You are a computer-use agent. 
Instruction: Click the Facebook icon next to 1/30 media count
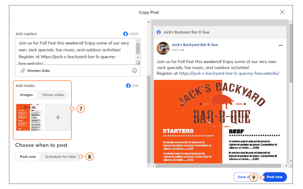tap(128, 86)
